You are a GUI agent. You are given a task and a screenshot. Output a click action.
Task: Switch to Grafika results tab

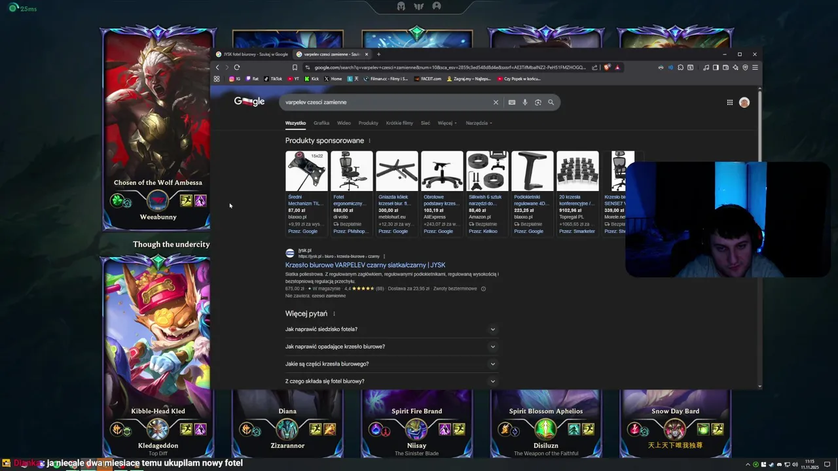coord(321,123)
